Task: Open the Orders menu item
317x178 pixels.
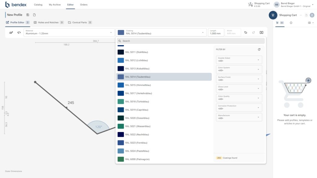Action: pyautogui.click(x=84, y=5)
